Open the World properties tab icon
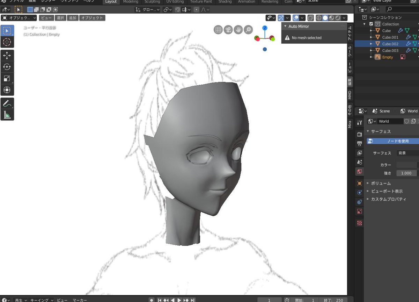The image size is (419, 302). click(360, 171)
